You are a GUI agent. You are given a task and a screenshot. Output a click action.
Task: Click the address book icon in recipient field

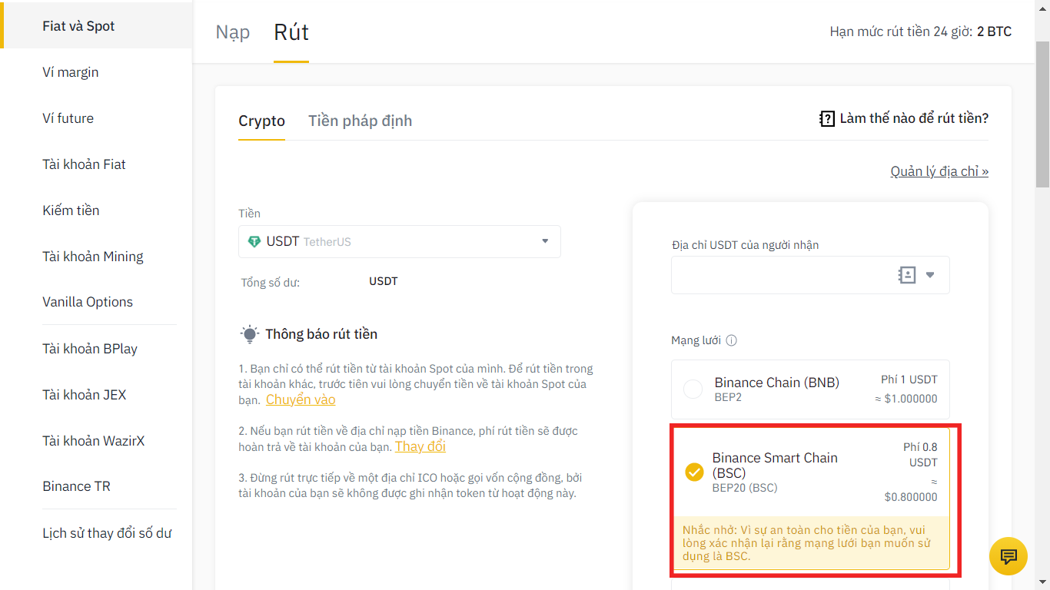[907, 275]
